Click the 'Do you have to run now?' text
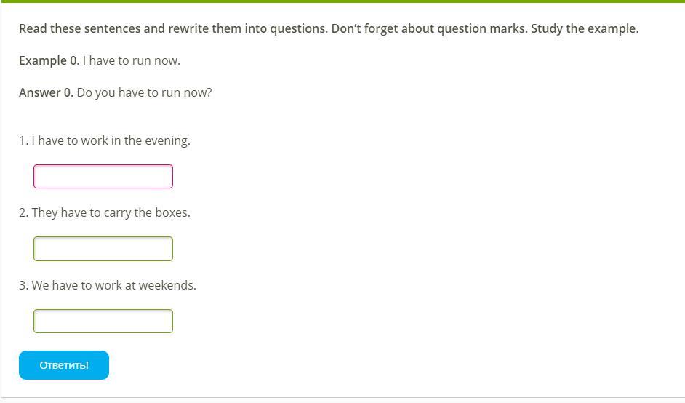The height and width of the screenshot is (403, 685). tap(144, 93)
